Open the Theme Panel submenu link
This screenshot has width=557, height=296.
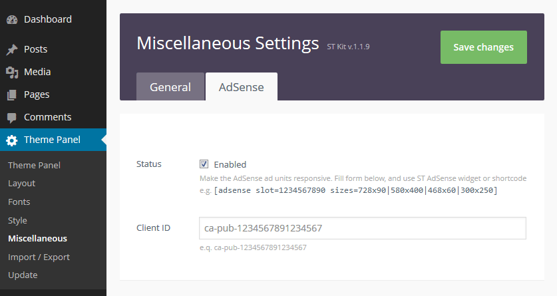pos(34,165)
